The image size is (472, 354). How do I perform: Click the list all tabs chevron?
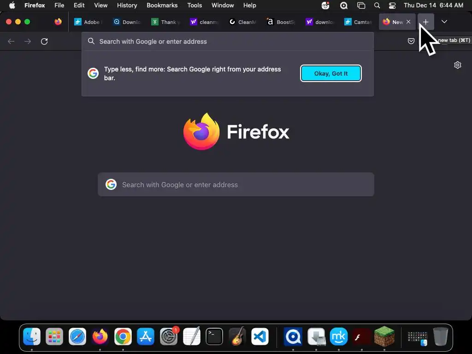(x=444, y=22)
